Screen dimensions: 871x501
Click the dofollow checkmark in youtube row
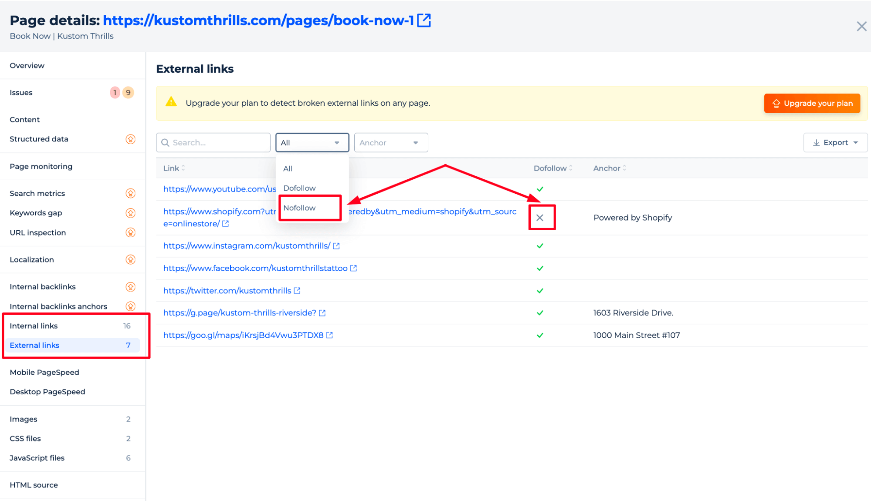click(x=540, y=189)
